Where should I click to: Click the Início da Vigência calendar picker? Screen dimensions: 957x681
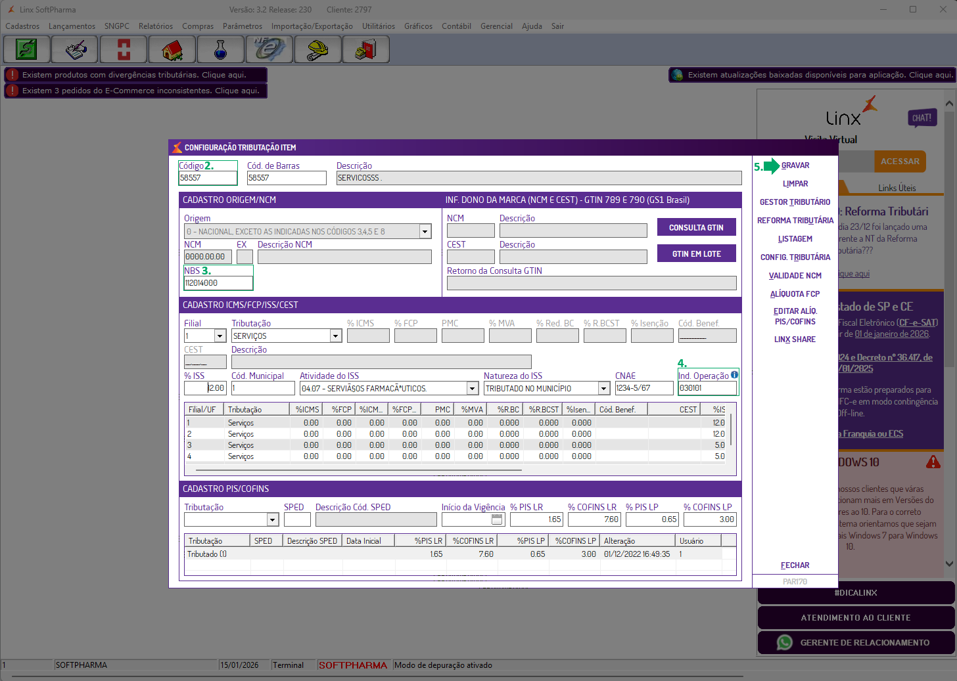(497, 519)
